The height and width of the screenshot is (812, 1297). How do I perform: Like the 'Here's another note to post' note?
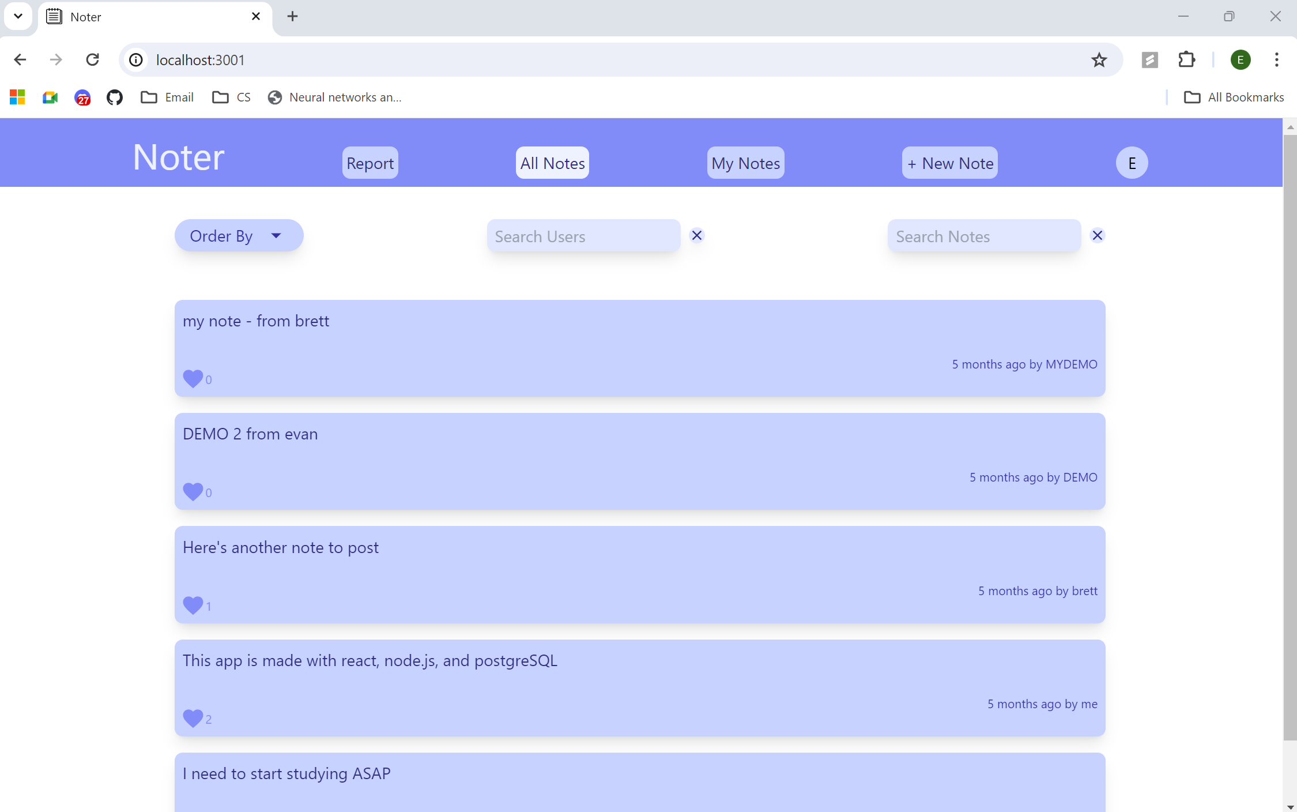pyautogui.click(x=193, y=605)
